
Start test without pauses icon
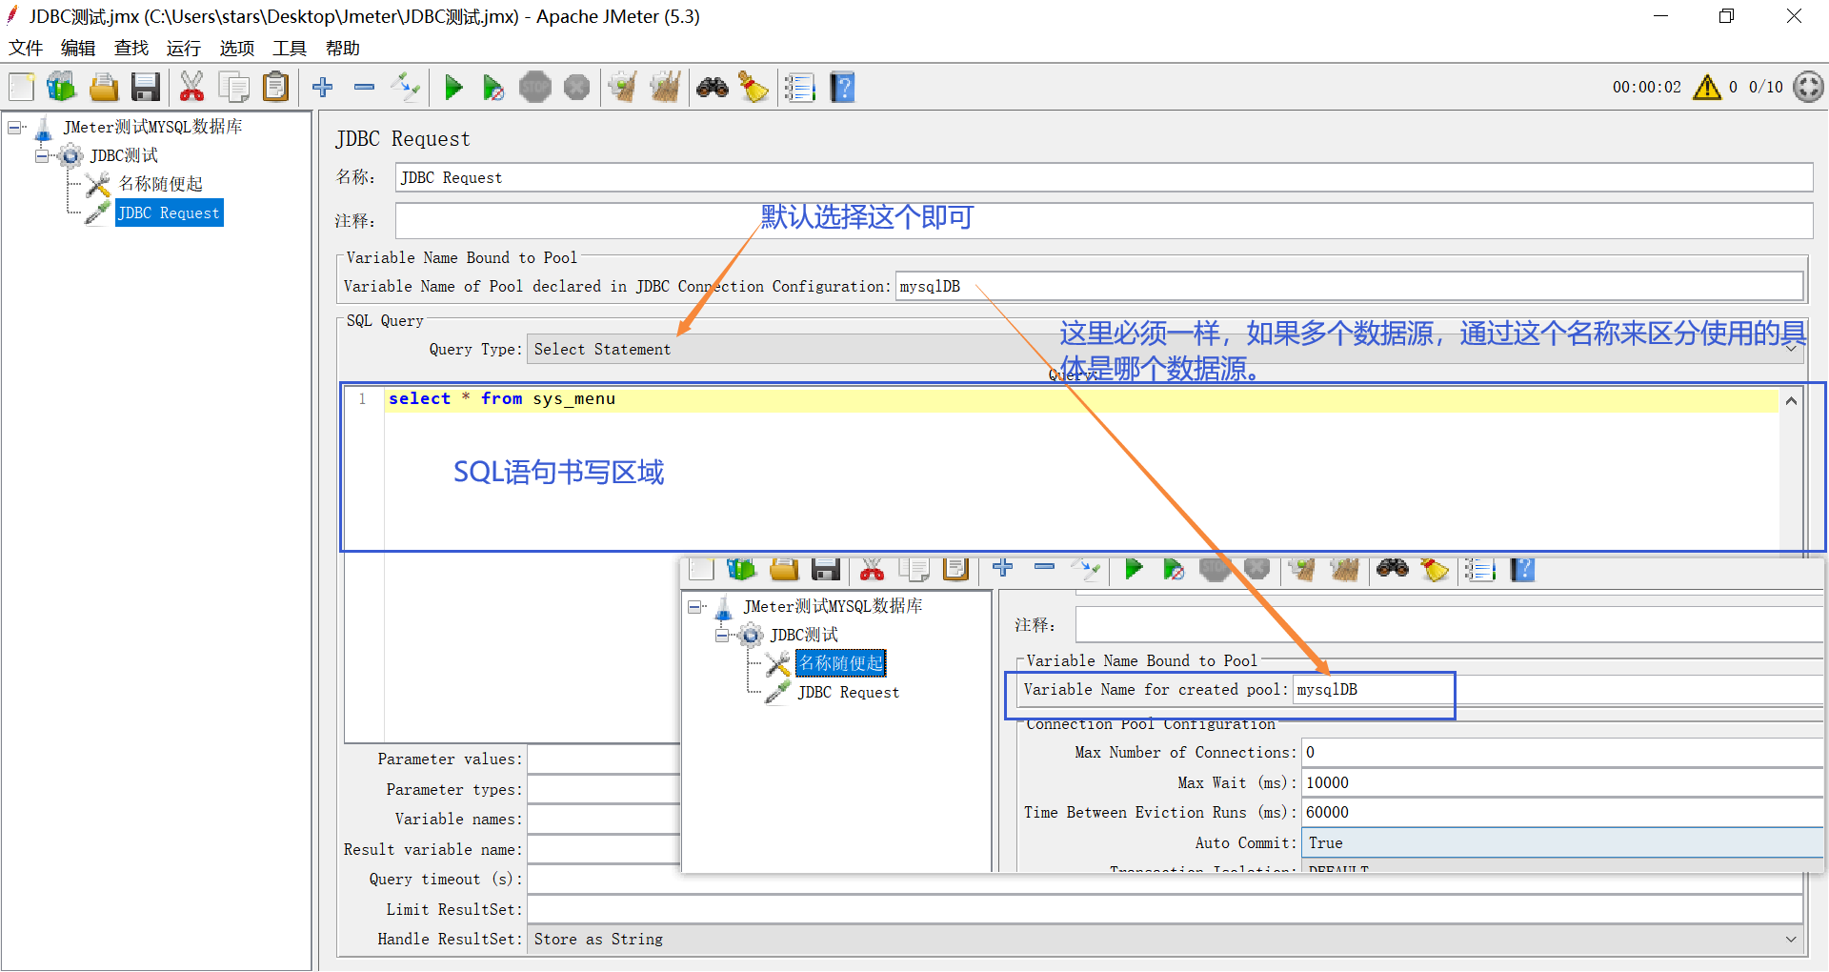point(493,87)
